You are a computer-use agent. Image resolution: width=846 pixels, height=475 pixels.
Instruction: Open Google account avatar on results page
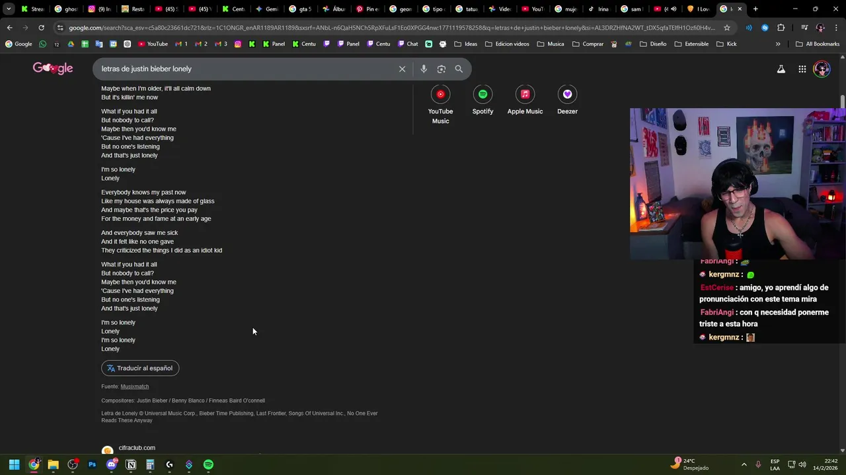click(822, 69)
